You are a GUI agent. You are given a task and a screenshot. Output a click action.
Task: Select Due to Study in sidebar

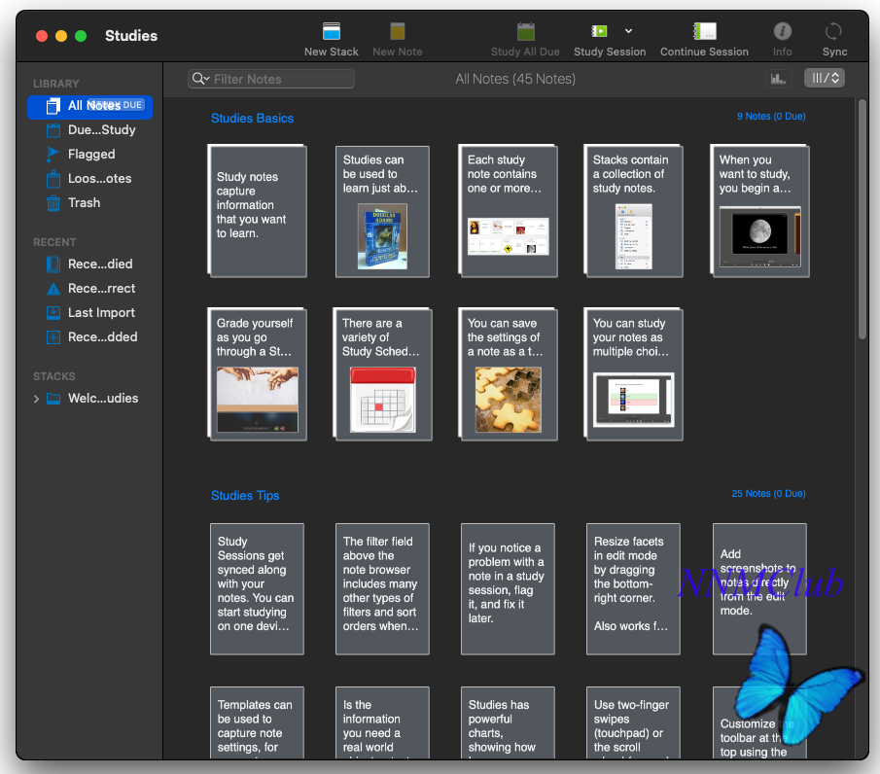[x=101, y=130]
